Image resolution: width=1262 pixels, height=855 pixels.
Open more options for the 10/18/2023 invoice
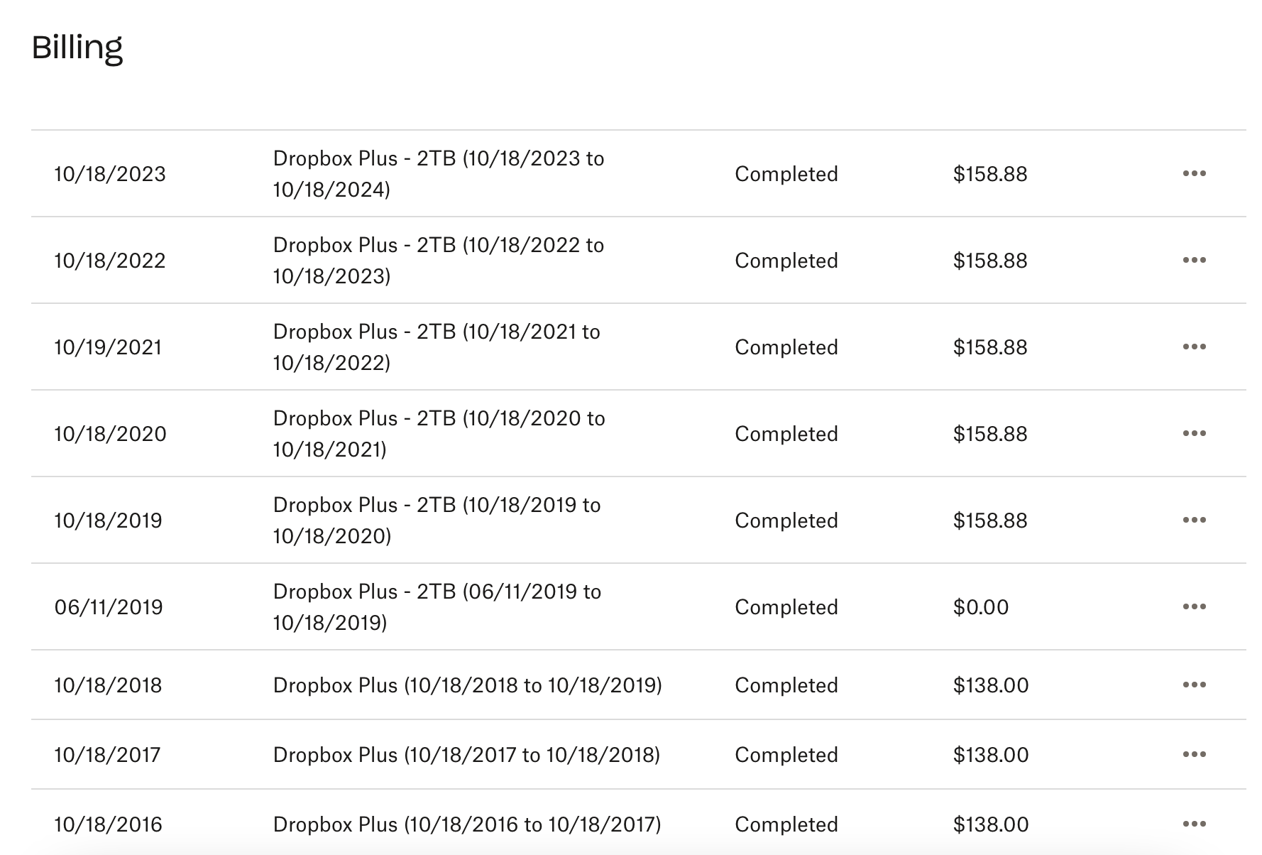coord(1194,174)
